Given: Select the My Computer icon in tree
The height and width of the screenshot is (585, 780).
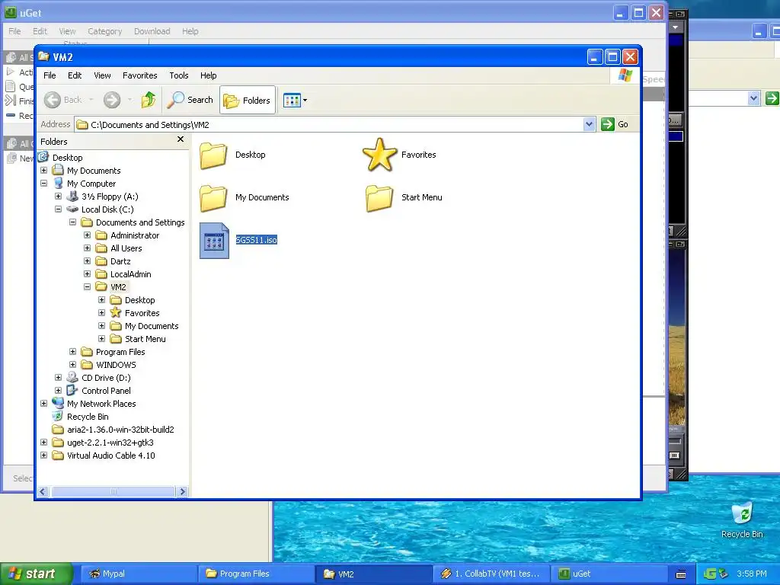Looking at the screenshot, I should click(x=58, y=184).
